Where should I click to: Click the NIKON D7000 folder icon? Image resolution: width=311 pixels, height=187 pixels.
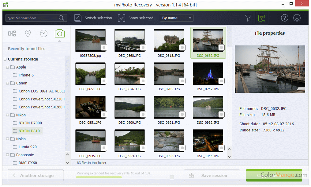point(15,123)
